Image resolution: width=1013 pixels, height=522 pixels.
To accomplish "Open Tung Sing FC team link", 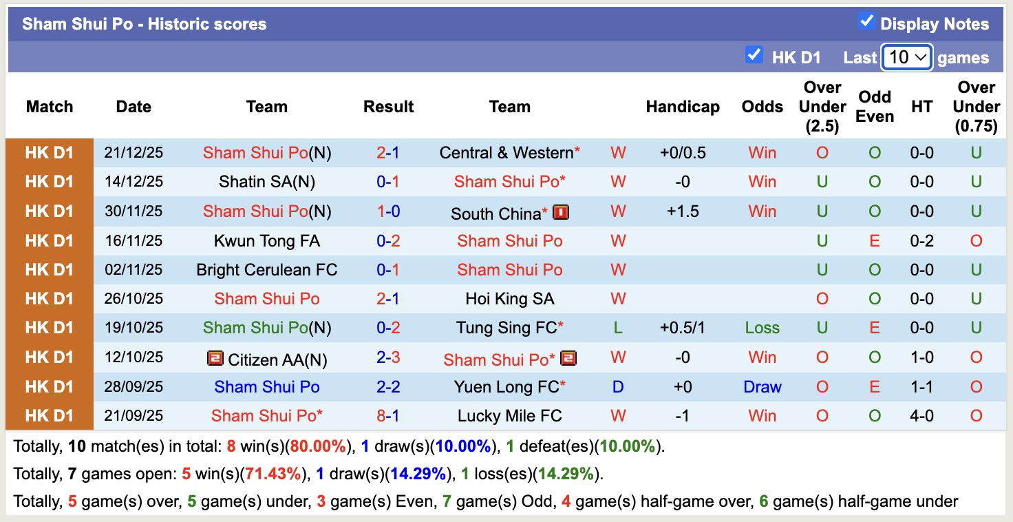I will coord(506,328).
